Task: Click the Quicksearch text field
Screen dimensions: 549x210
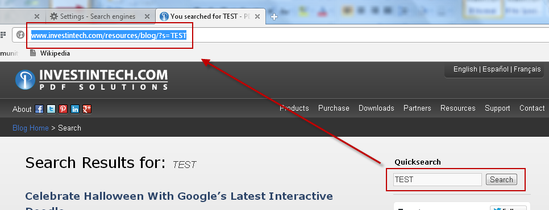Action: click(437, 179)
